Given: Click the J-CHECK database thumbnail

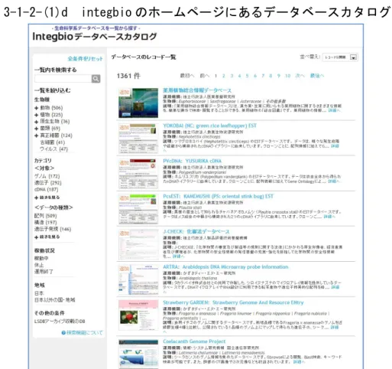Looking at the screenshot, I should coord(138,244).
